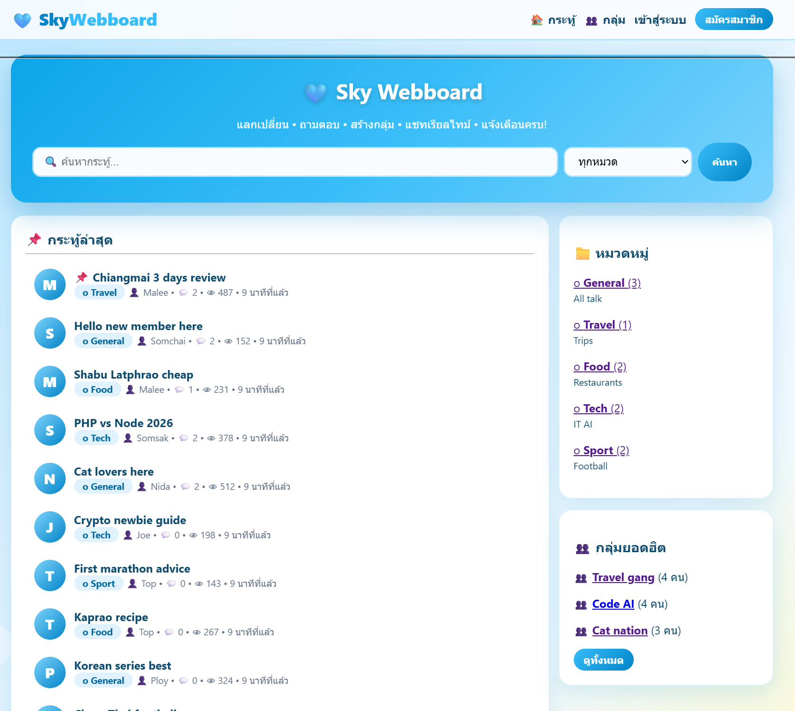Open the ทุกหมวด category dropdown
The width and height of the screenshot is (795, 711).
coord(628,162)
